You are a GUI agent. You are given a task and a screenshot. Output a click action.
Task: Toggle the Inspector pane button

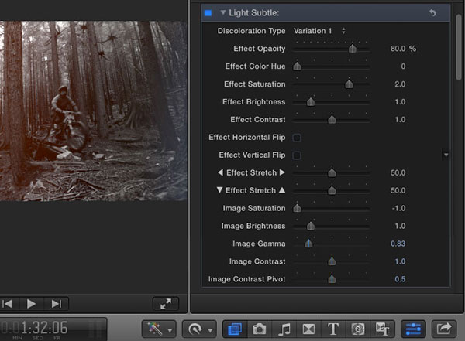pos(413,329)
